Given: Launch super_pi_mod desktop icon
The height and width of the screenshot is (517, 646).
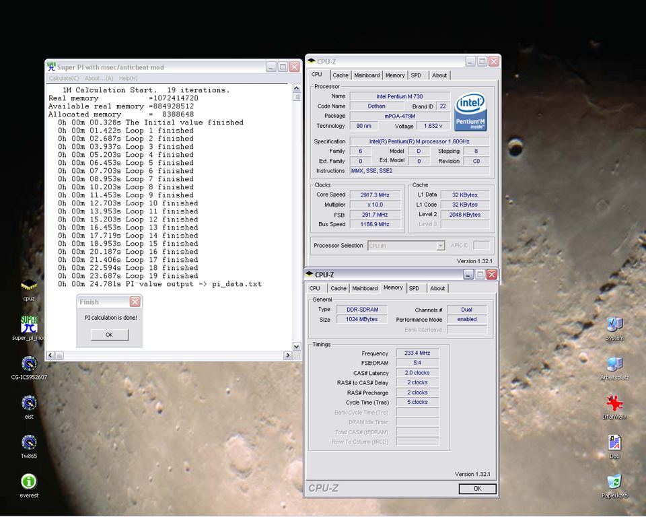Looking at the screenshot, I should coord(29,329).
